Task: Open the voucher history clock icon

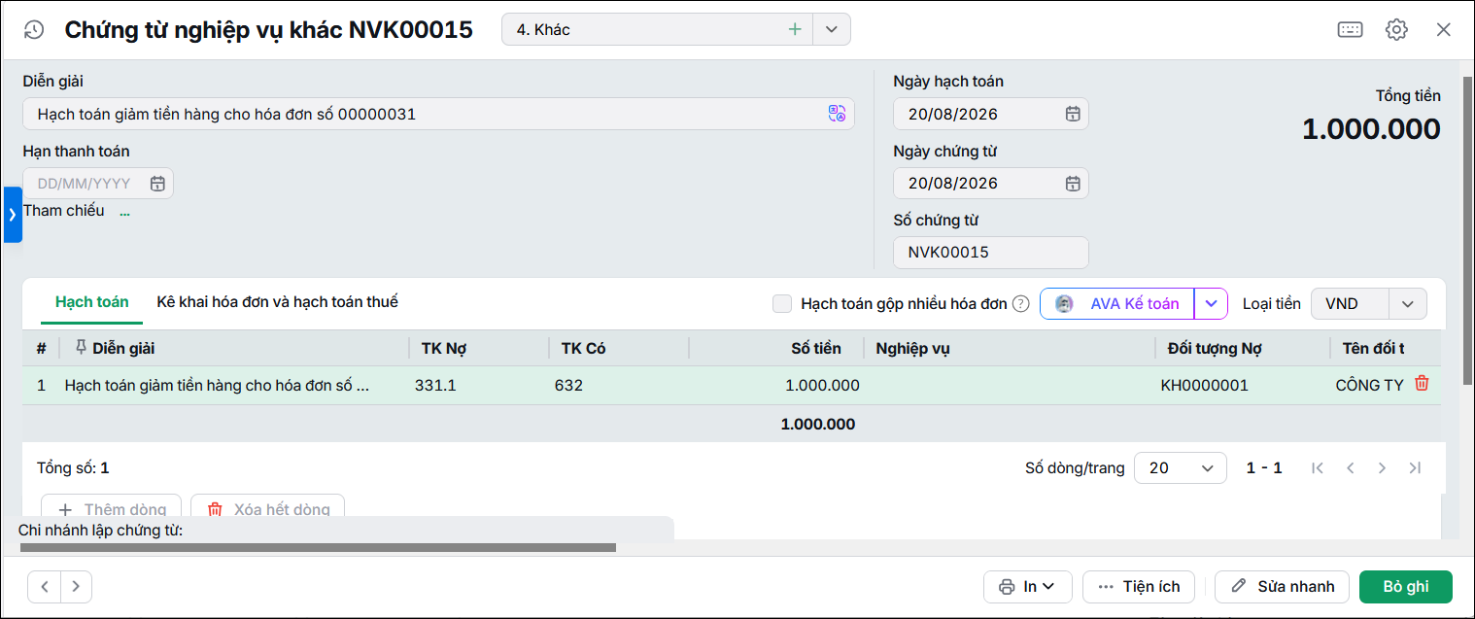Action: coord(34,30)
